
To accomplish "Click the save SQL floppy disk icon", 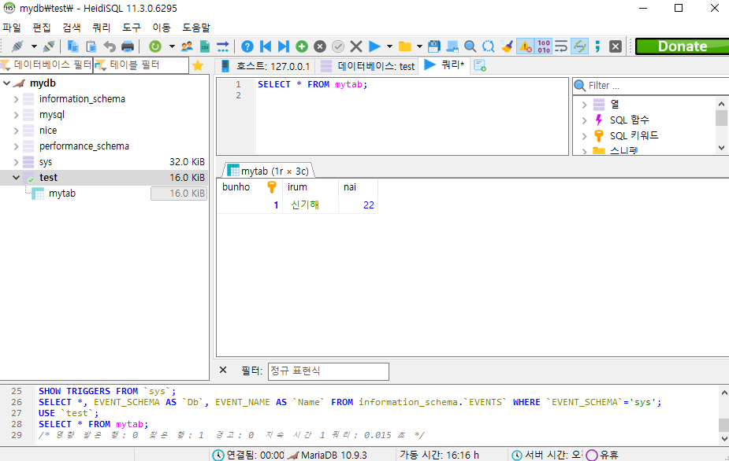I will coord(433,46).
